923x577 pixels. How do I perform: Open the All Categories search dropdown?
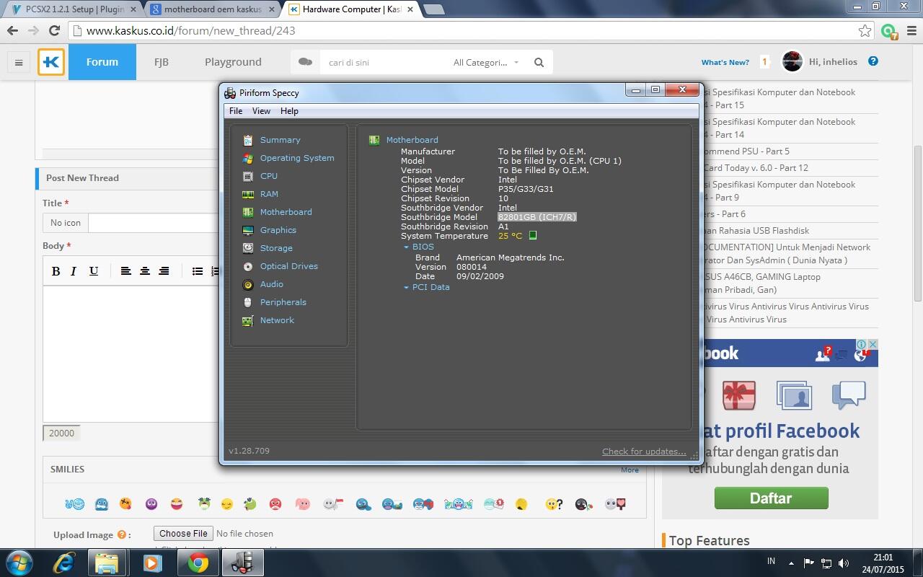(486, 62)
